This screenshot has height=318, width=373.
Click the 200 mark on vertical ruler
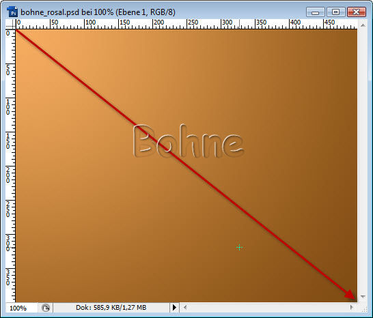8,175
